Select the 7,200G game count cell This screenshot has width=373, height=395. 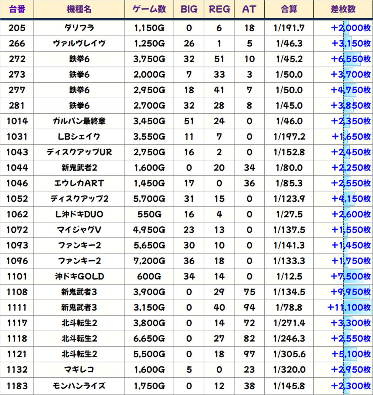149,261
